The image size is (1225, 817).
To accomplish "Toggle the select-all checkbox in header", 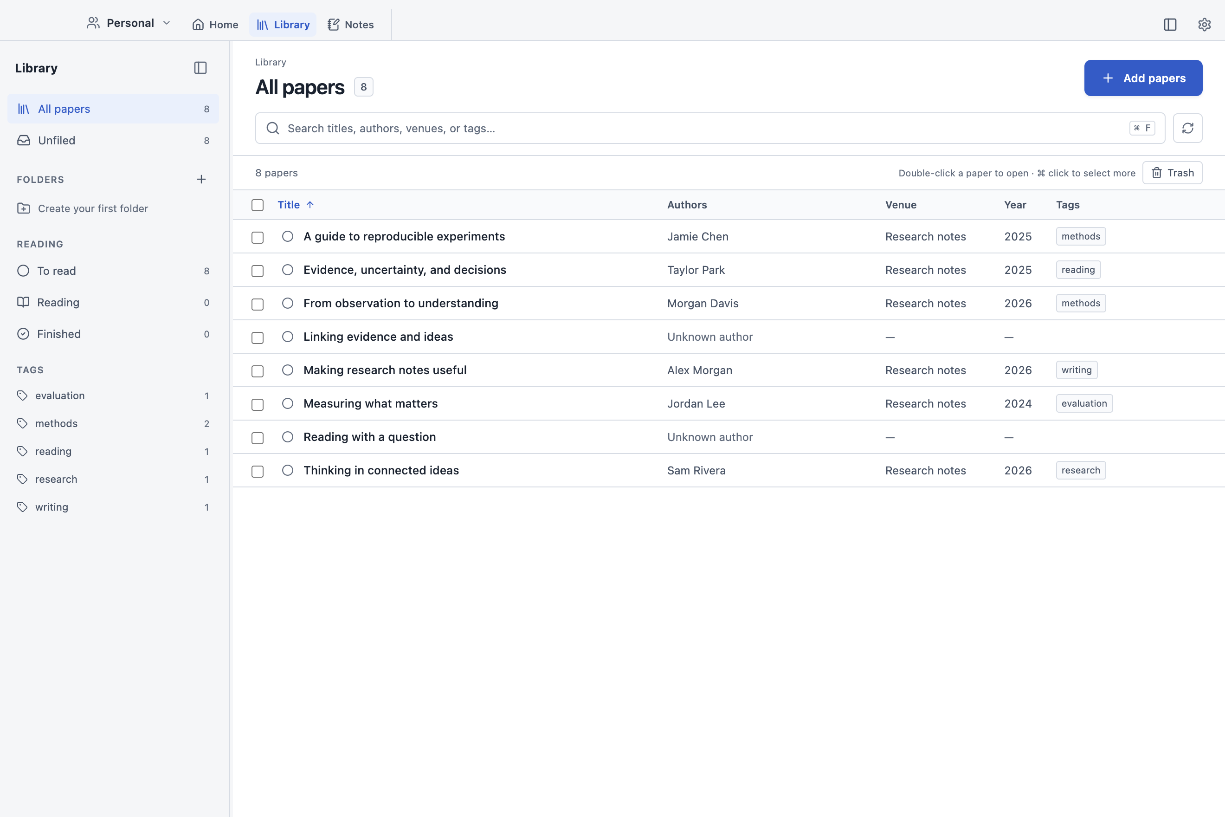I will pos(257,205).
